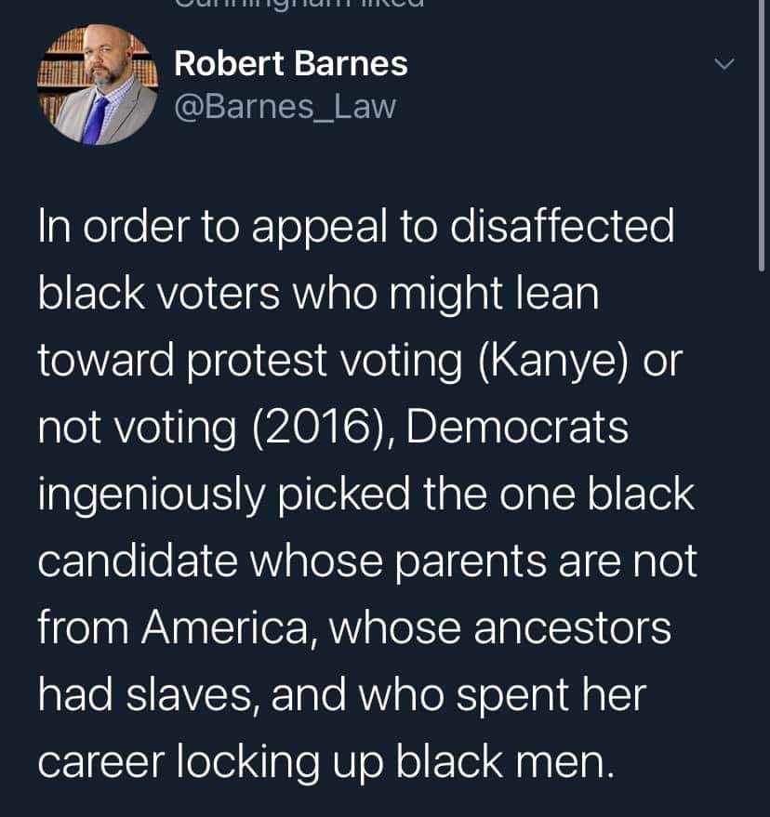Click the Robert Barnes display name
Viewport: 770px width, 817px height.
291,63
